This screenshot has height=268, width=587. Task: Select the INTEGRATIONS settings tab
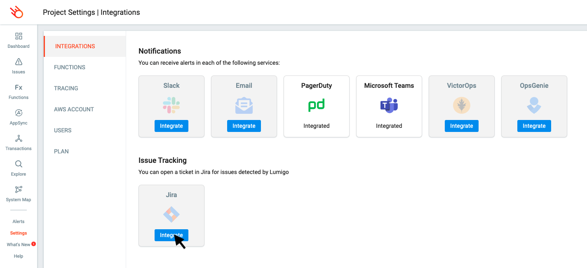click(85, 46)
